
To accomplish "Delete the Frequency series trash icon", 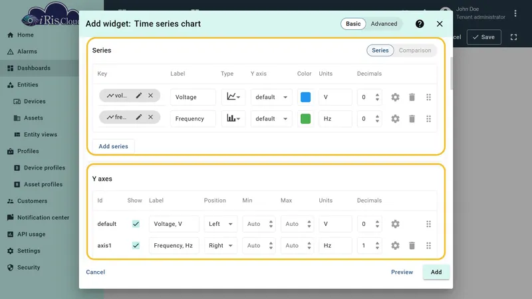I will (412, 119).
